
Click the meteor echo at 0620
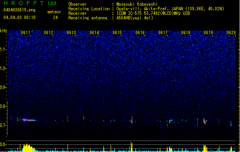click(x=231, y=124)
